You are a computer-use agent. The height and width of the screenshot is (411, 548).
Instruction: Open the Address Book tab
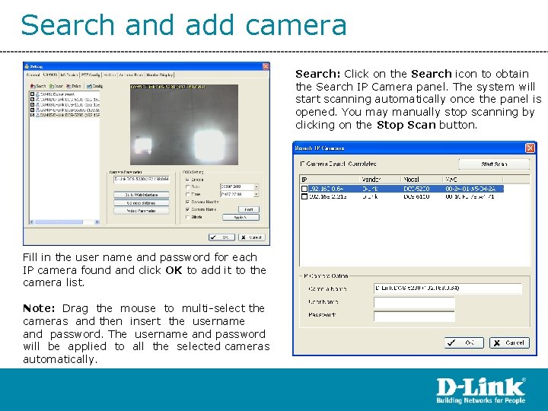coord(131,75)
